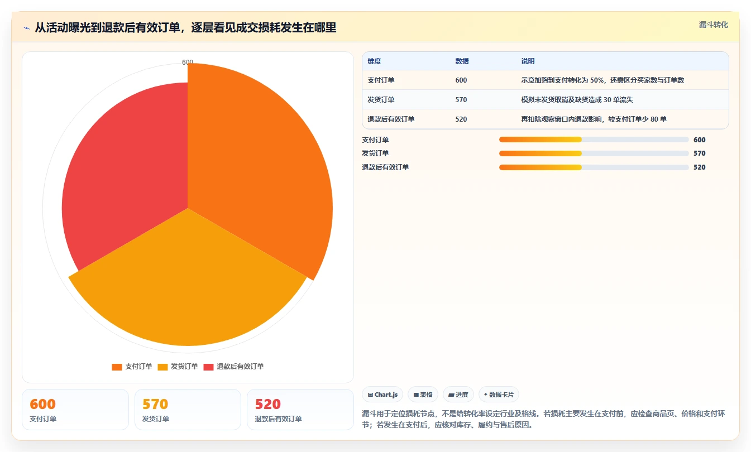Screen dimensions: 751x452
Task: Click the 进度 chip
Action: coord(458,395)
